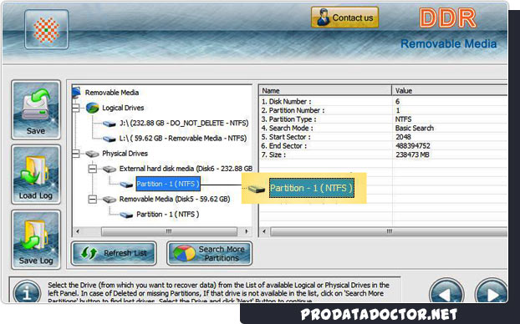Click the Disk5 removable media icon
This screenshot has height=324, width=520.
[110, 200]
